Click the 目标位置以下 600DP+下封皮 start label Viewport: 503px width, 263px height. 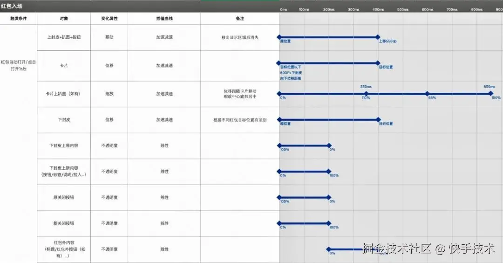291,73
